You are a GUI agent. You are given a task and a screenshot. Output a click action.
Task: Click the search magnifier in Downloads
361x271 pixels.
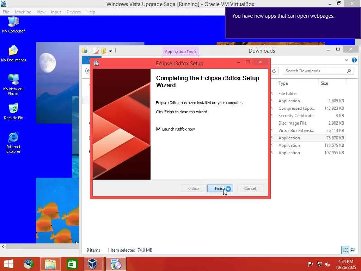click(349, 71)
